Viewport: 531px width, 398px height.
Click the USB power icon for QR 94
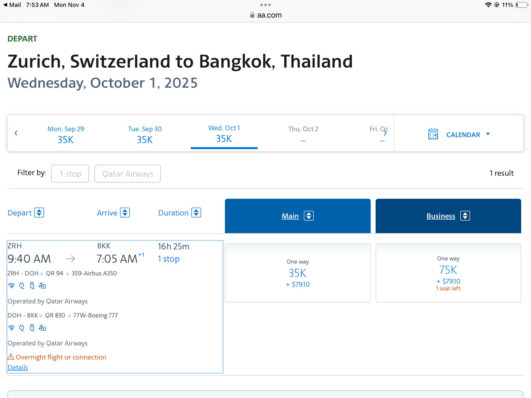32,286
